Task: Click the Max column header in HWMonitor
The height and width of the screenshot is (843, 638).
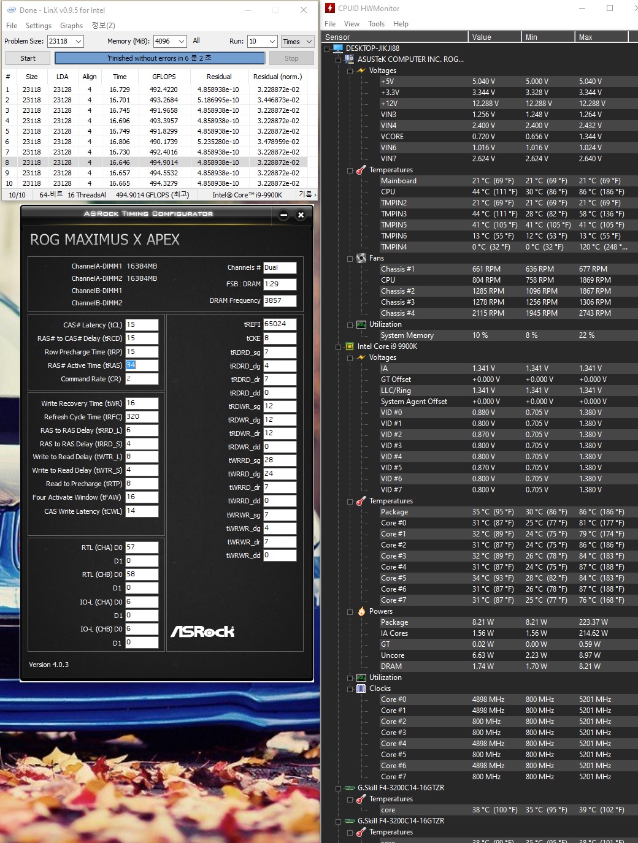Action: coord(602,37)
